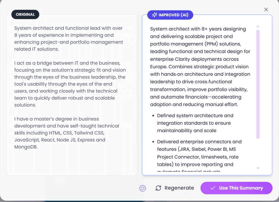Click the 'Defined system architecture' bullet point
279x202 pixels.
tap(195, 123)
